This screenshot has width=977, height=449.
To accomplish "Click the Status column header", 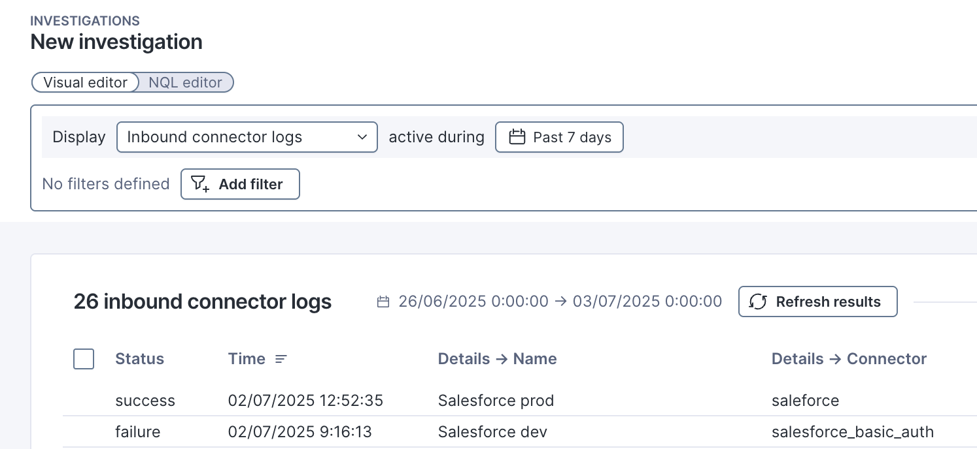I will click(139, 359).
